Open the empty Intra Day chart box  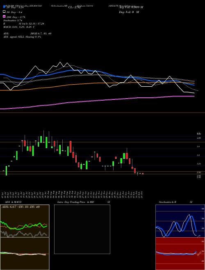click(82, 229)
